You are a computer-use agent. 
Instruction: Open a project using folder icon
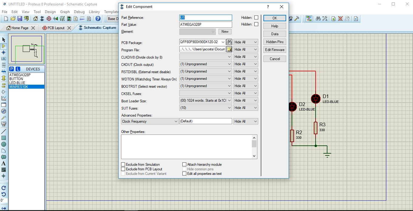pos(13,19)
